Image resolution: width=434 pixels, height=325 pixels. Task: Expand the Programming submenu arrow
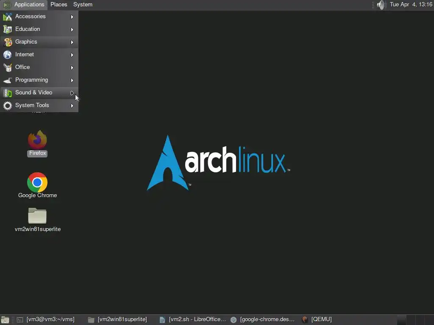click(72, 80)
